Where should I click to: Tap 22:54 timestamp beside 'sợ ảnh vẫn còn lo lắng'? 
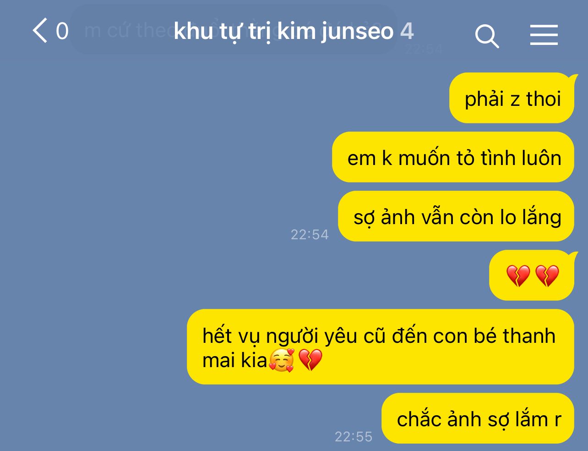pyautogui.click(x=310, y=235)
